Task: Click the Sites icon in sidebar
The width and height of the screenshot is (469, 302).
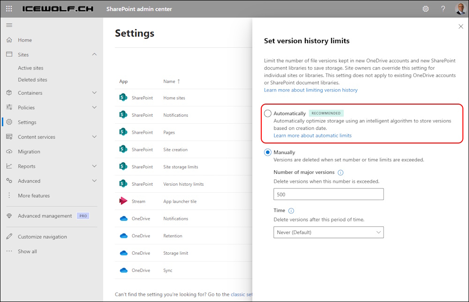Action: pyautogui.click(x=9, y=54)
